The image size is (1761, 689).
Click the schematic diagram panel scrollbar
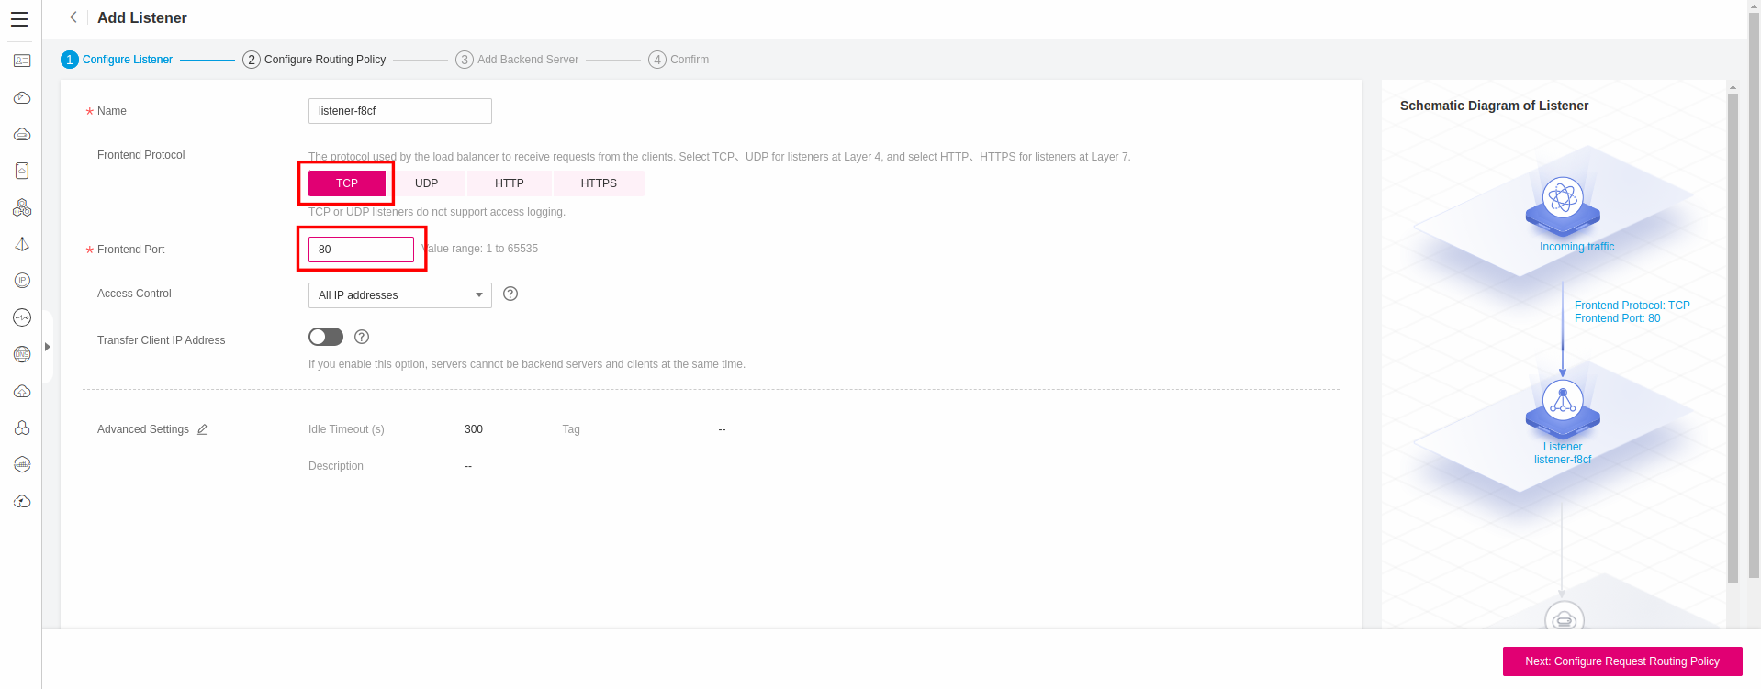pyautogui.click(x=1733, y=339)
